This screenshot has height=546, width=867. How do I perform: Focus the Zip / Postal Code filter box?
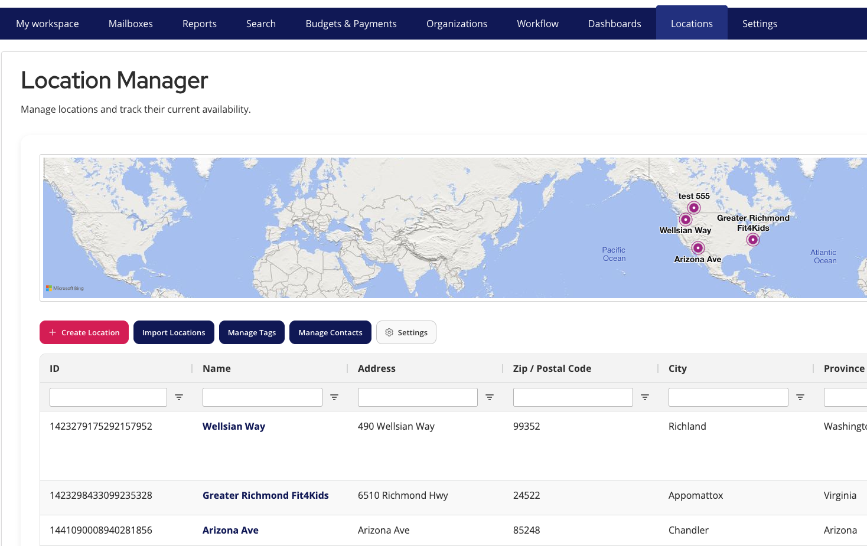pos(573,397)
